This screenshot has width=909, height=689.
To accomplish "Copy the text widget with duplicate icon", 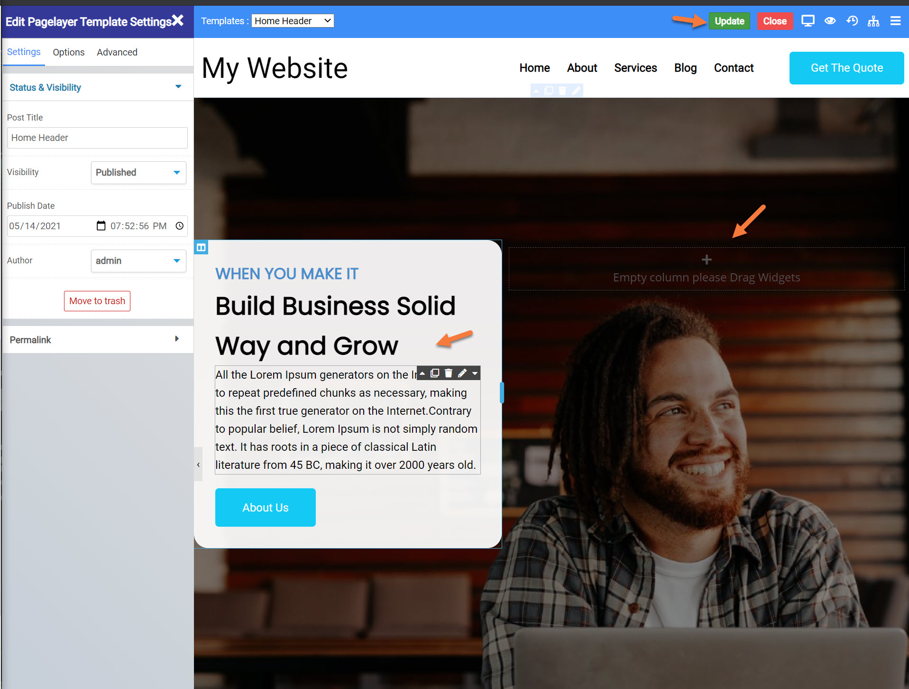I will [x=435, y=373].
